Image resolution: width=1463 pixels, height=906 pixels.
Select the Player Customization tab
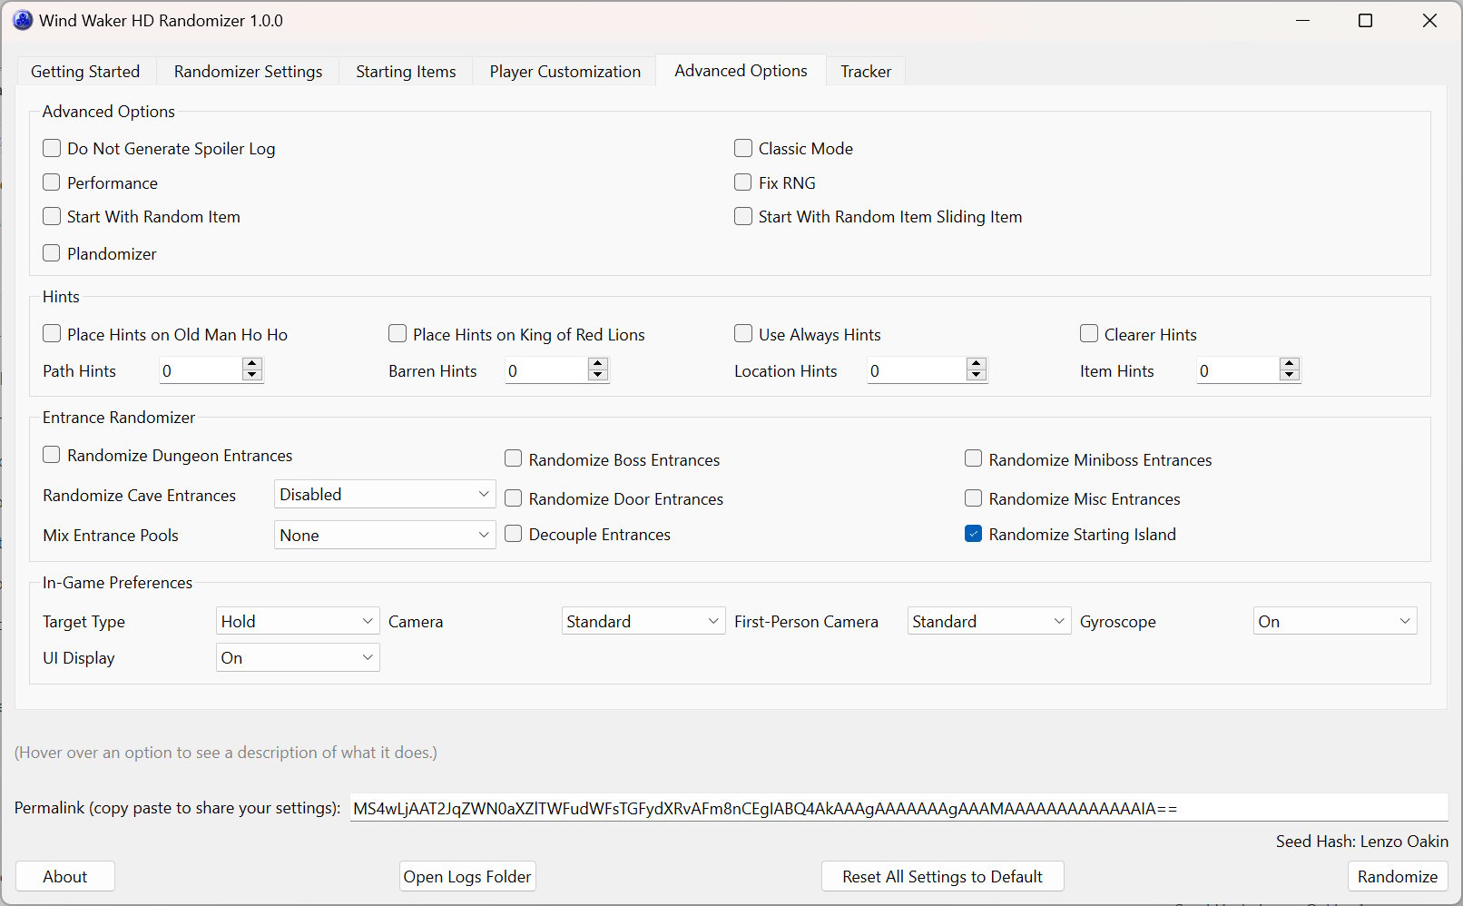[565, 71]
